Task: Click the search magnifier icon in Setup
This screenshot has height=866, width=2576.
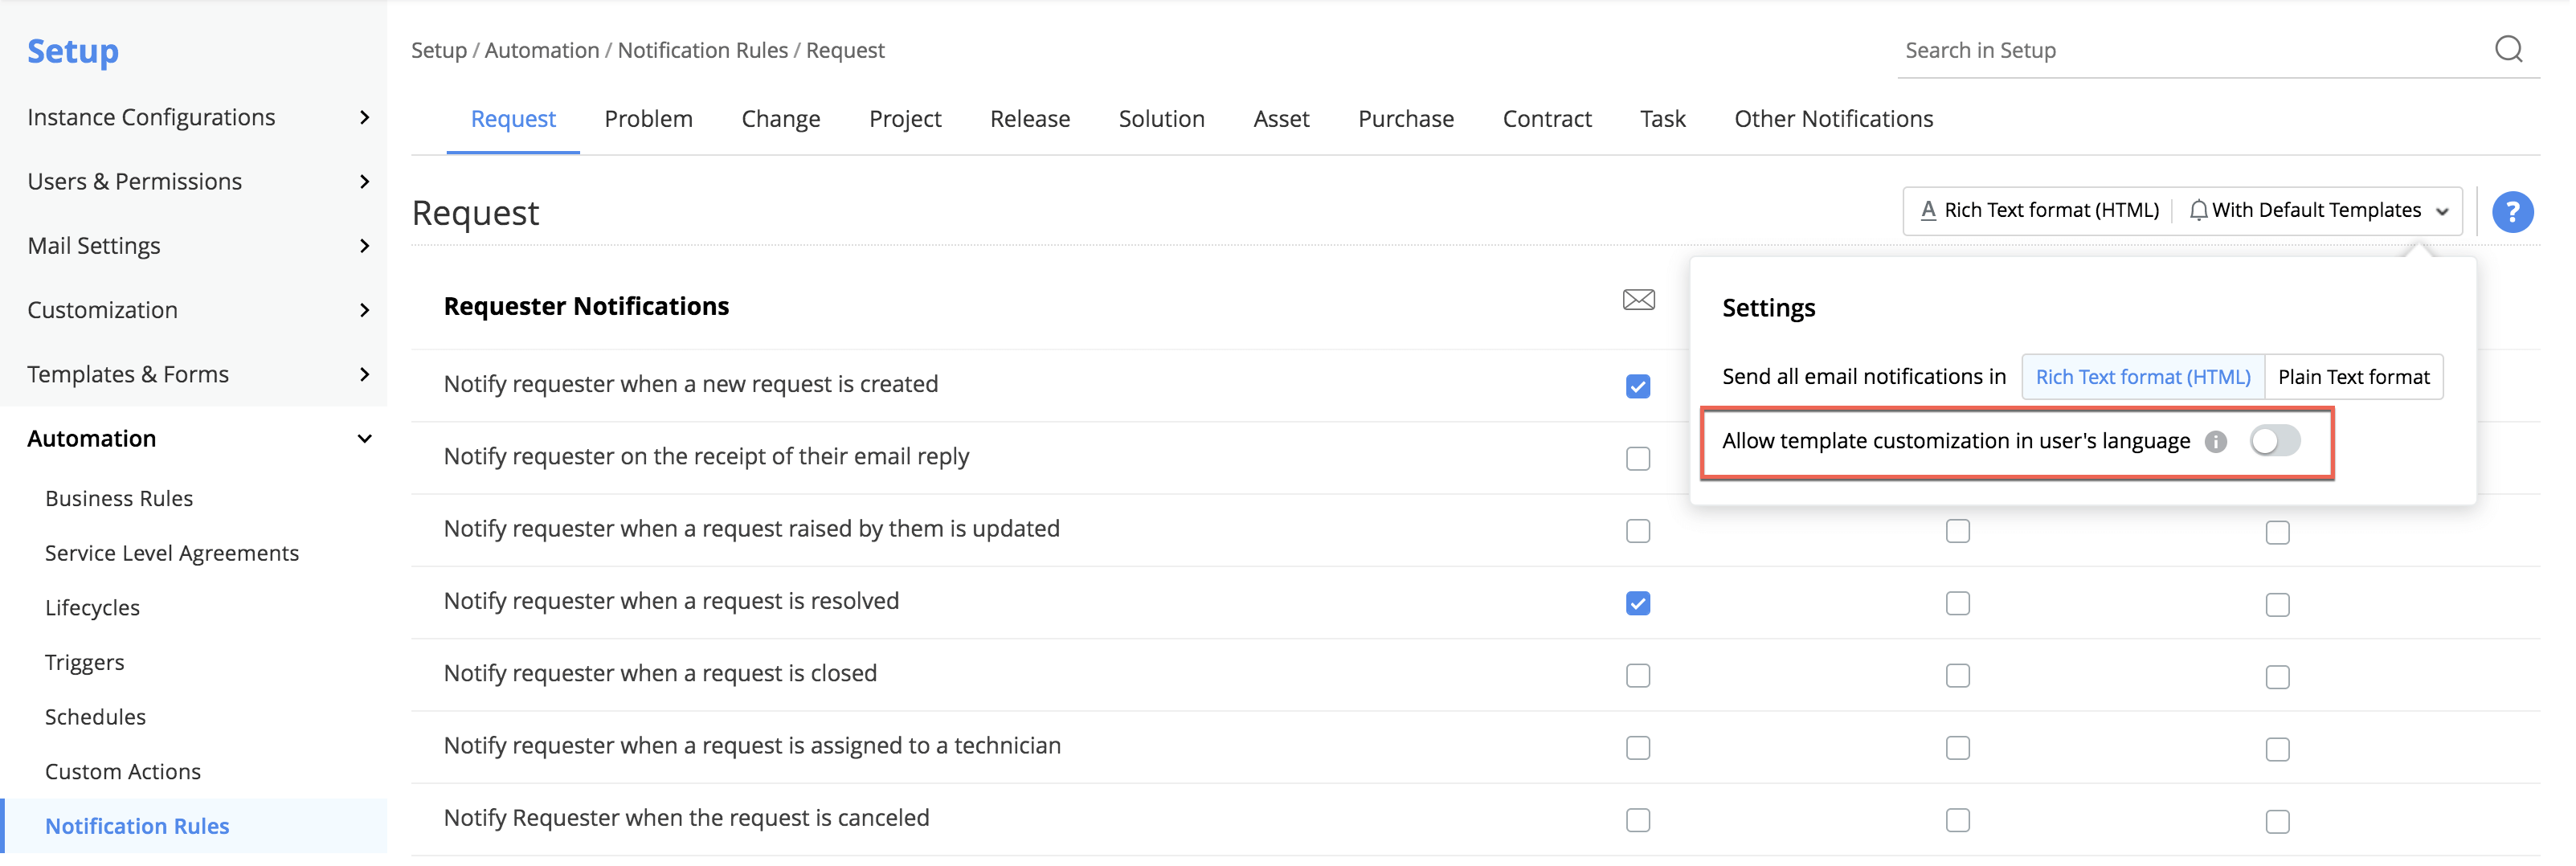Action: pos(2508,49)
